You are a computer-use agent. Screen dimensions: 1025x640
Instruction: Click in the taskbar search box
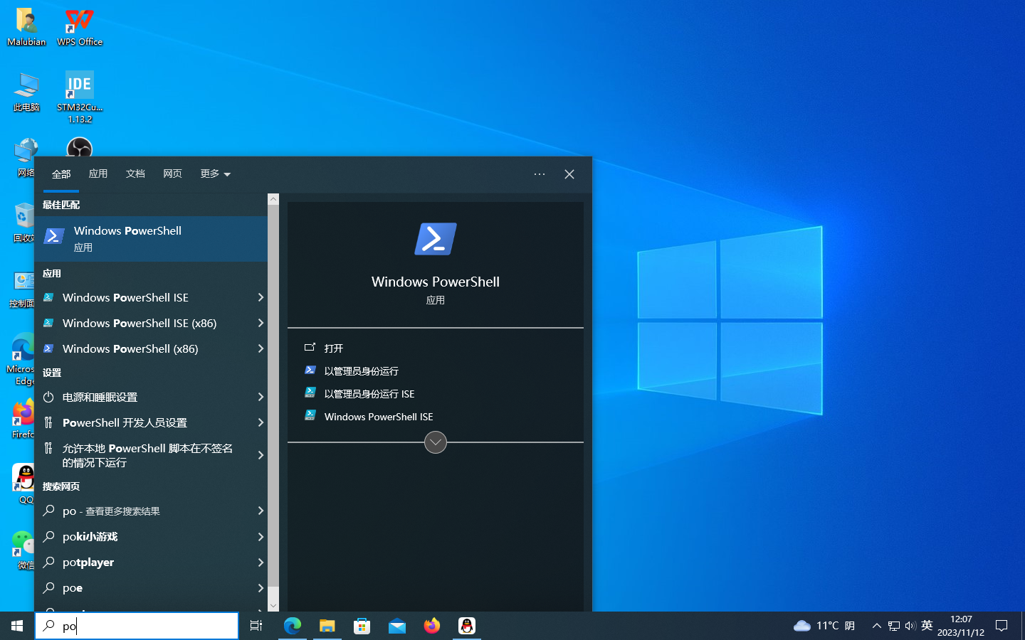click(137, 626)
